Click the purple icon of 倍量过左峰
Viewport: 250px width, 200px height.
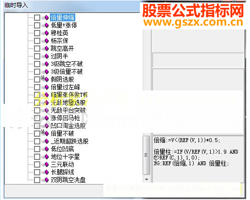click(x=47, y=87)
